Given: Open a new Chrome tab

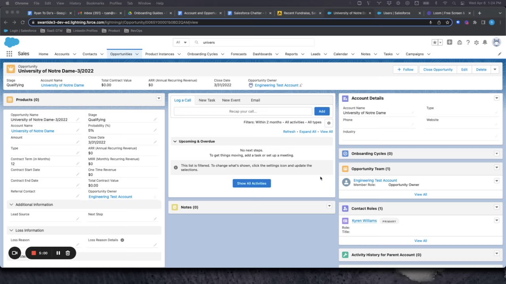Looking at the screenshot, I should click(x=480, y=13).
